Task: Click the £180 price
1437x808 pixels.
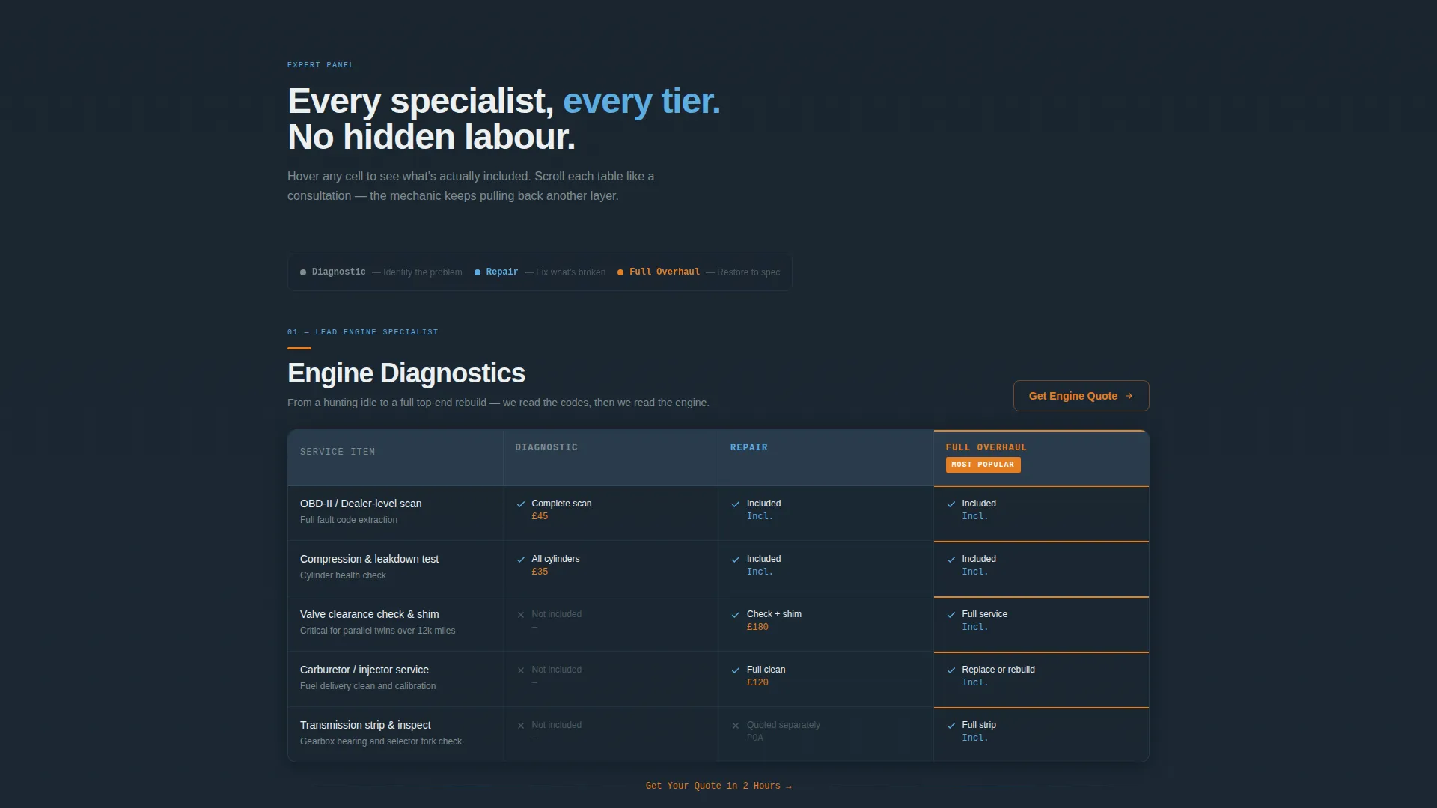Action: [757, 627]
